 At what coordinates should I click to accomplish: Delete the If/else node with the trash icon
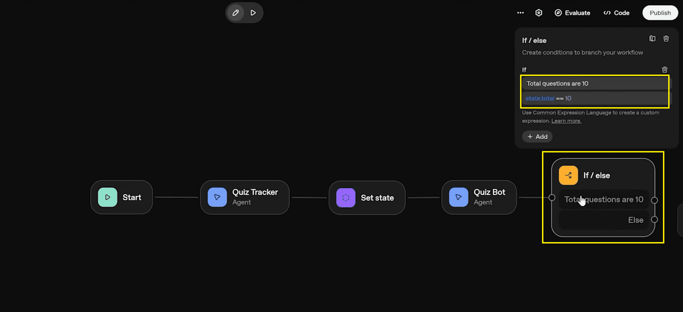666,38
